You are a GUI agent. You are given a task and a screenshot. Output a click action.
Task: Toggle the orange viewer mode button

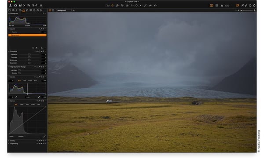point(212,6)
